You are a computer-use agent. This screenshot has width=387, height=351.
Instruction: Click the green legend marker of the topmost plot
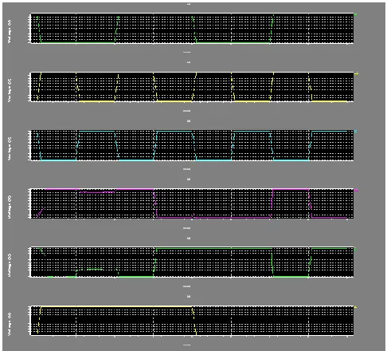point(355,14)
